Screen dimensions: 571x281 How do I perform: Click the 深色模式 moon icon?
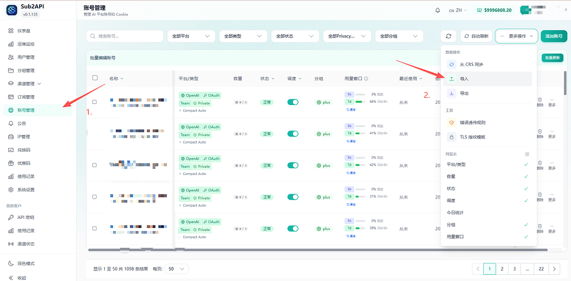point(11,263)
